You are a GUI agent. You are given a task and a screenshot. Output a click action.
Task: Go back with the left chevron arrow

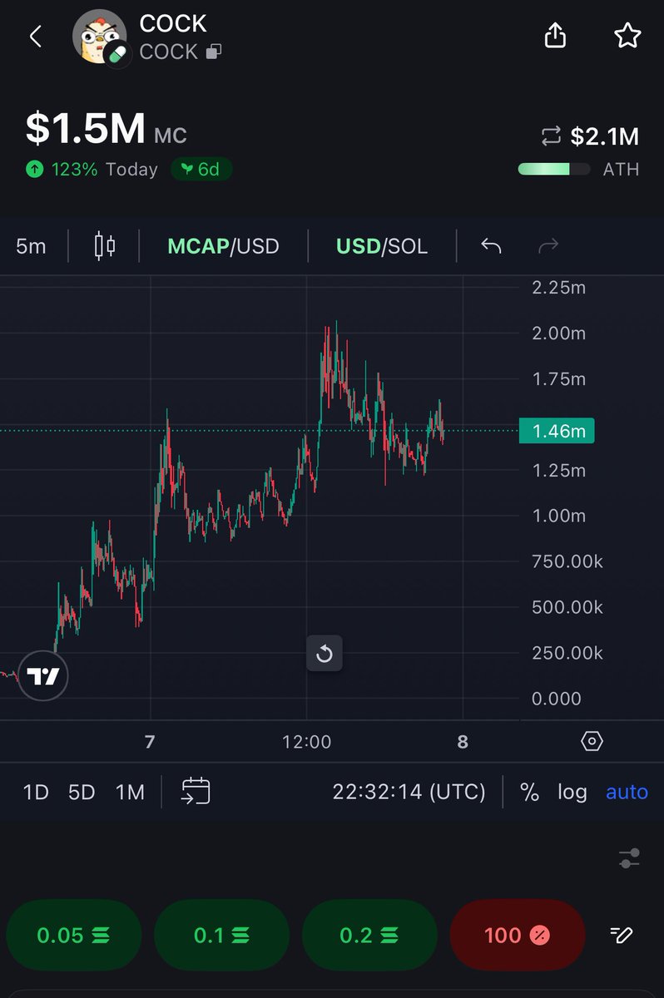[x=35, y=37]
